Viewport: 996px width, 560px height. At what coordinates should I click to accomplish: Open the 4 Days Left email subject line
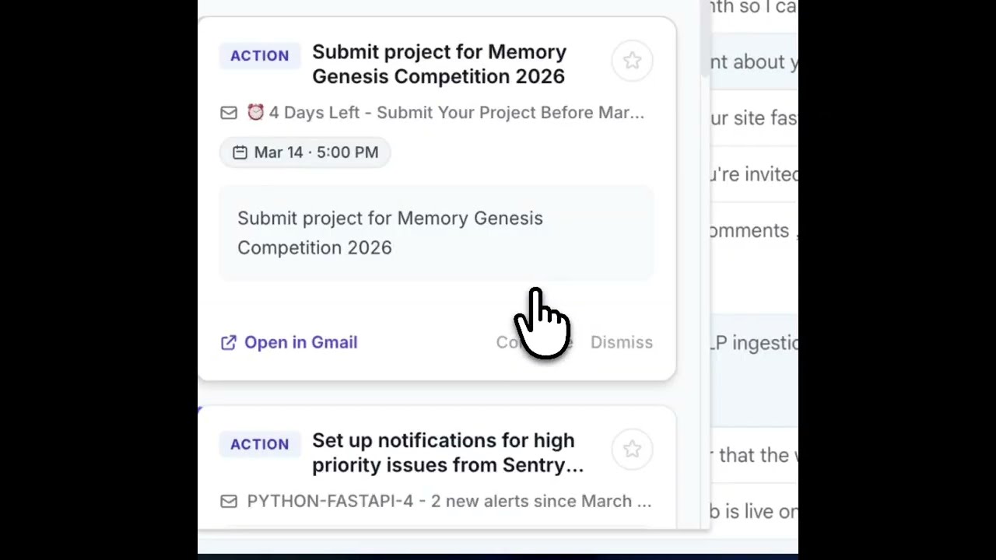click(456, 113)
